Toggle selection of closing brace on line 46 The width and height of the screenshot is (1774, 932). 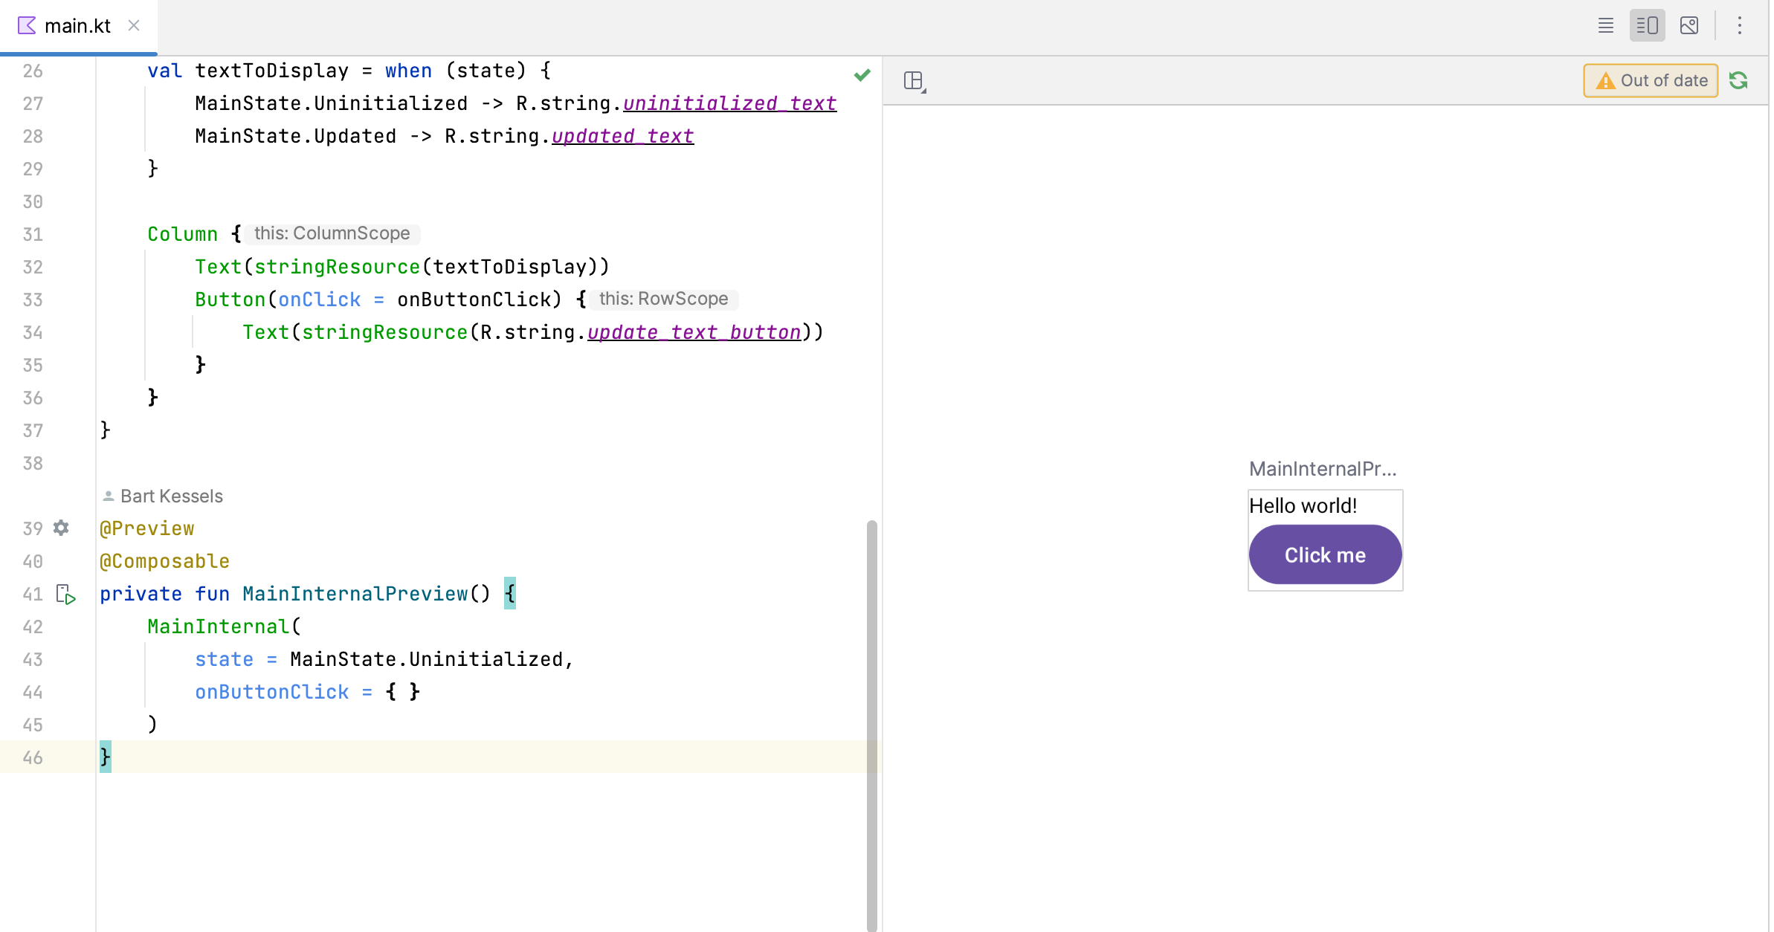tap(105, 757)
